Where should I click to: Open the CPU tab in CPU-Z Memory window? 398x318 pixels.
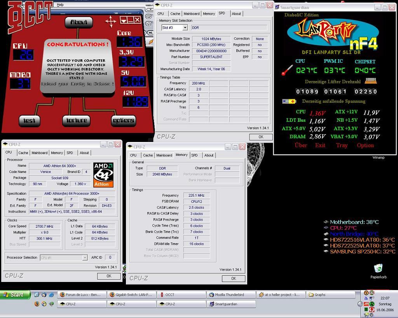point(133,156)
